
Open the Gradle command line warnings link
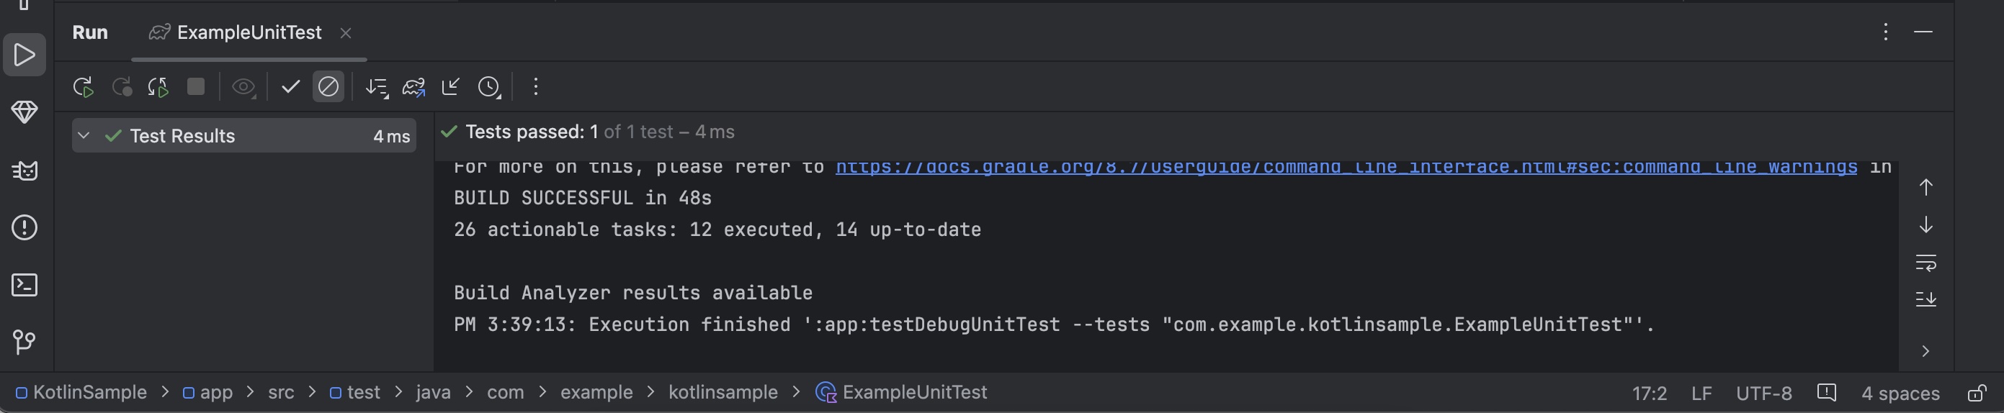point(1346,168)
